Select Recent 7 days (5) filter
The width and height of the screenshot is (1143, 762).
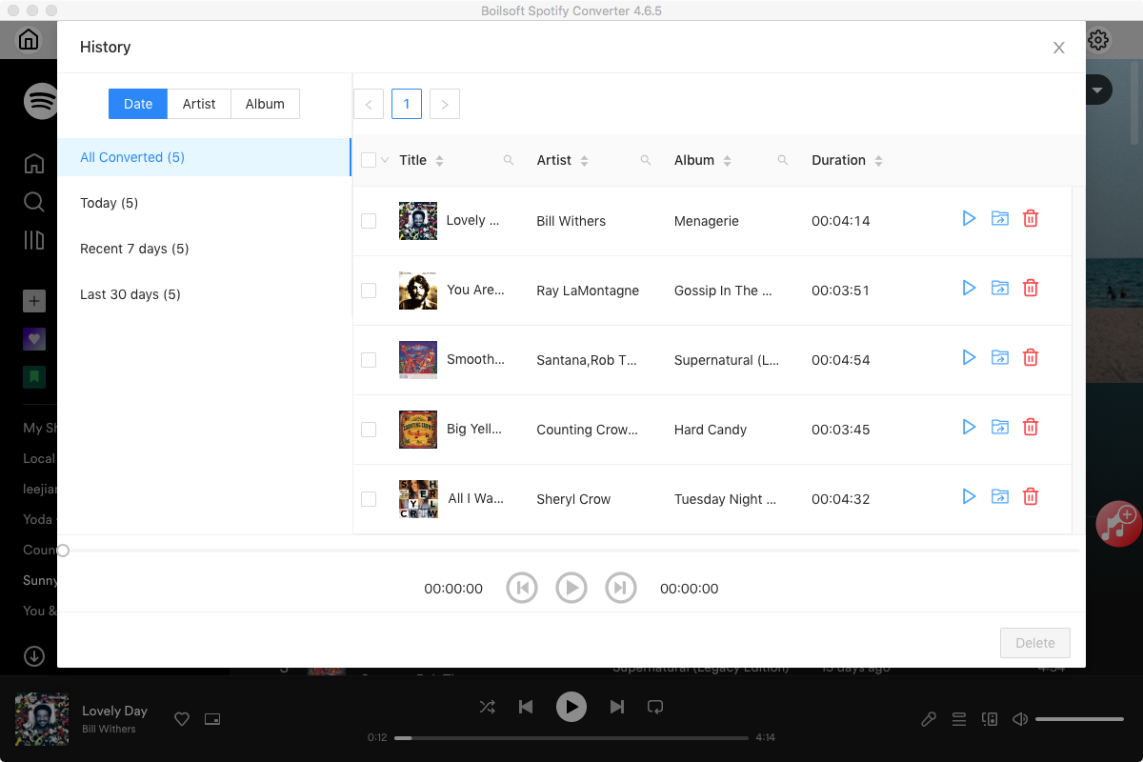204,249
